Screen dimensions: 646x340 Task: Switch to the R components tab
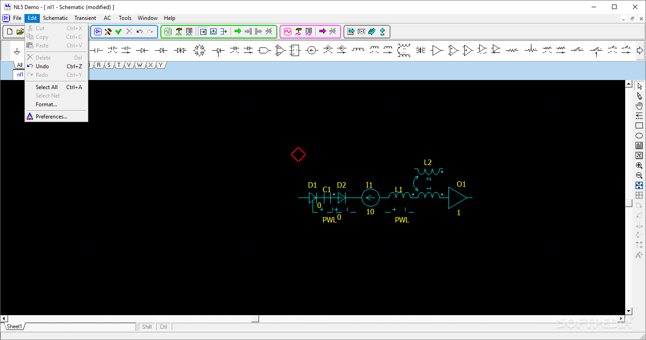[x=98, y=65]
